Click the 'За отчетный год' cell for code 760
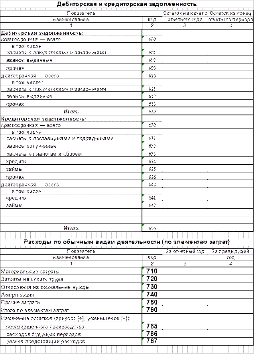This screenshot has height=354, width=254. 185,310
